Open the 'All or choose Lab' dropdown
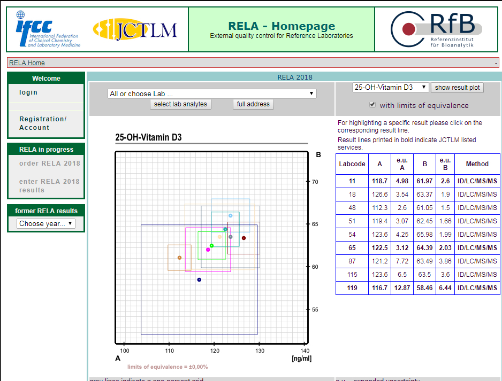502x381 pixels. (x=212, y=94)
